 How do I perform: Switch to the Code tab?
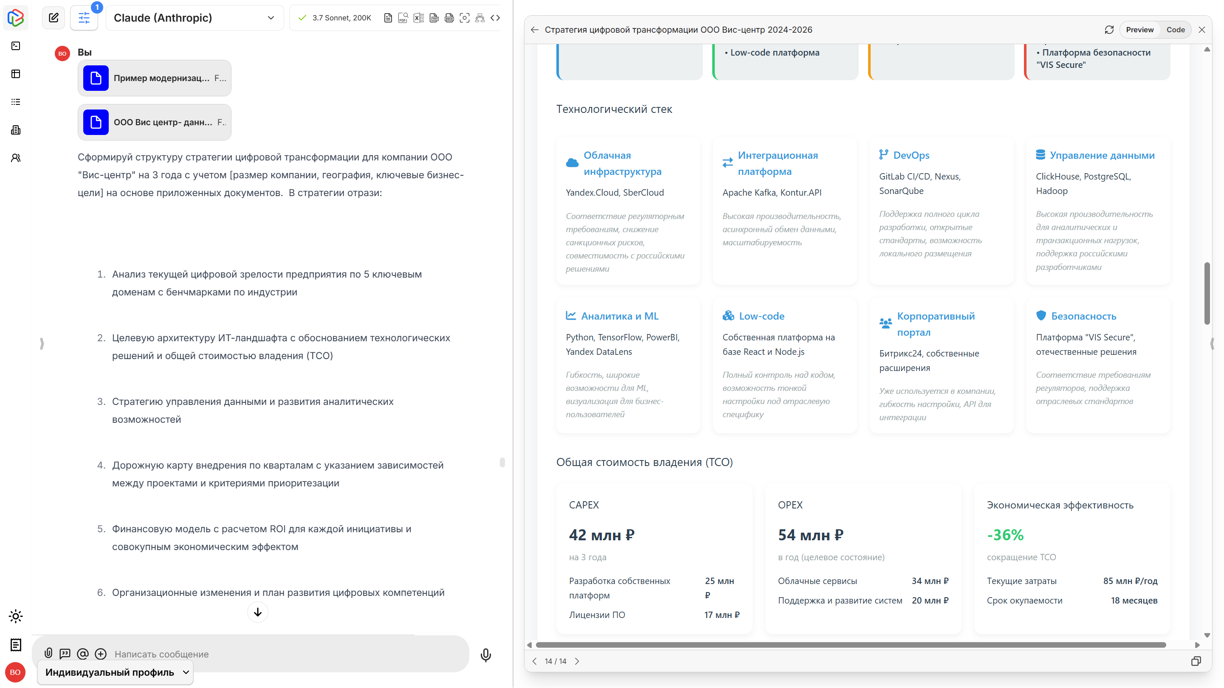coord(1176,29)
